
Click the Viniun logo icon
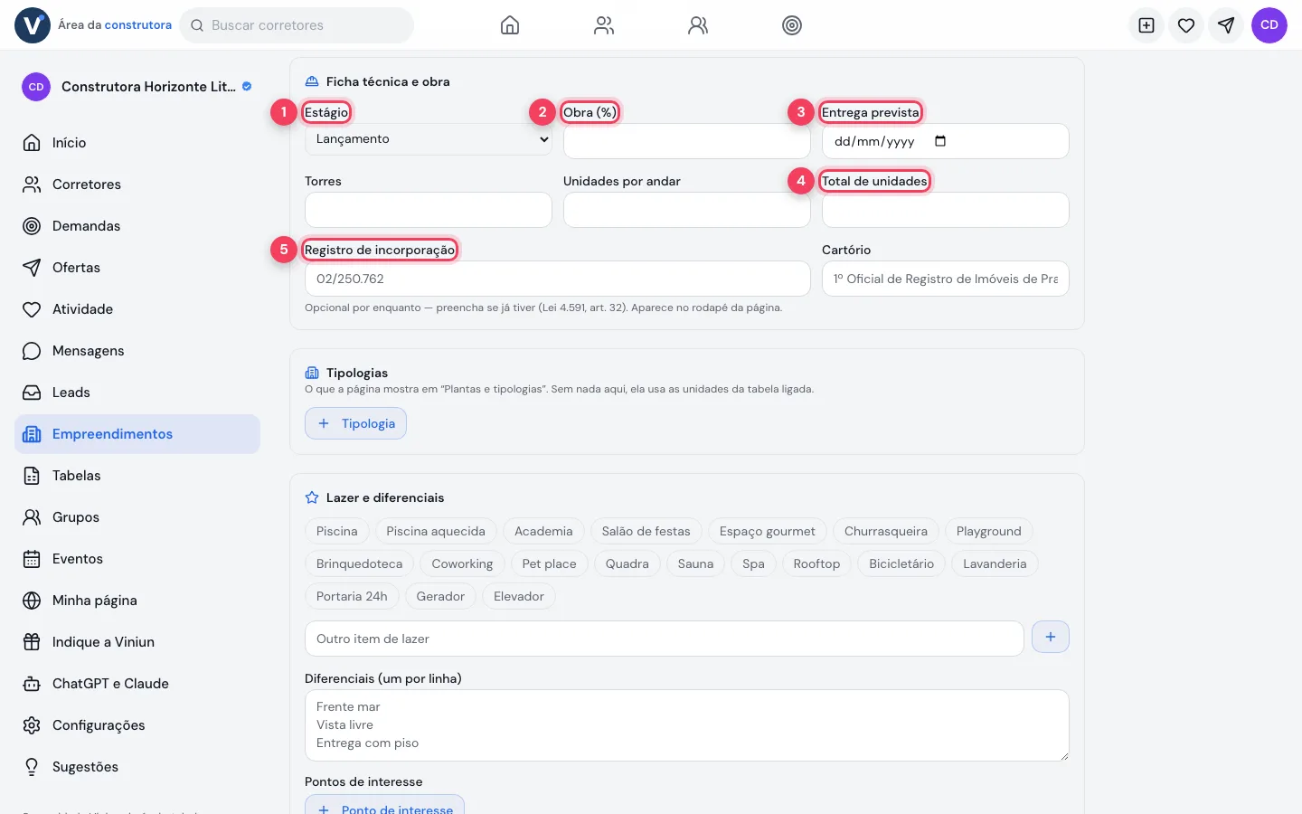click(x=33, y=25)
